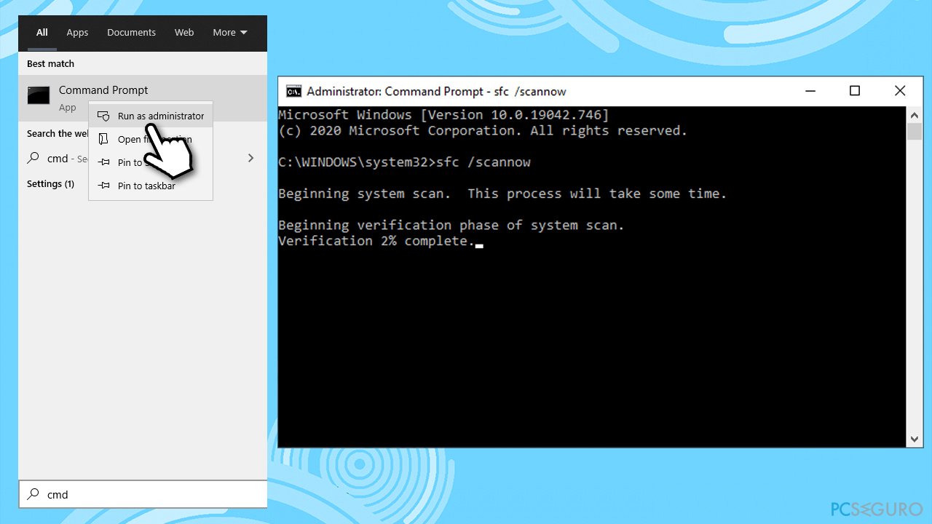Maximize the Administrator Command Prompt window
This screenshot has width=932, height=524.
click(x=855, y=91)
